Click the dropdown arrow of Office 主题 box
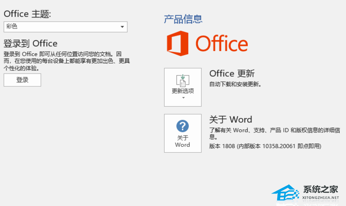Screen dimensions: 346x206 pos(122,27)
